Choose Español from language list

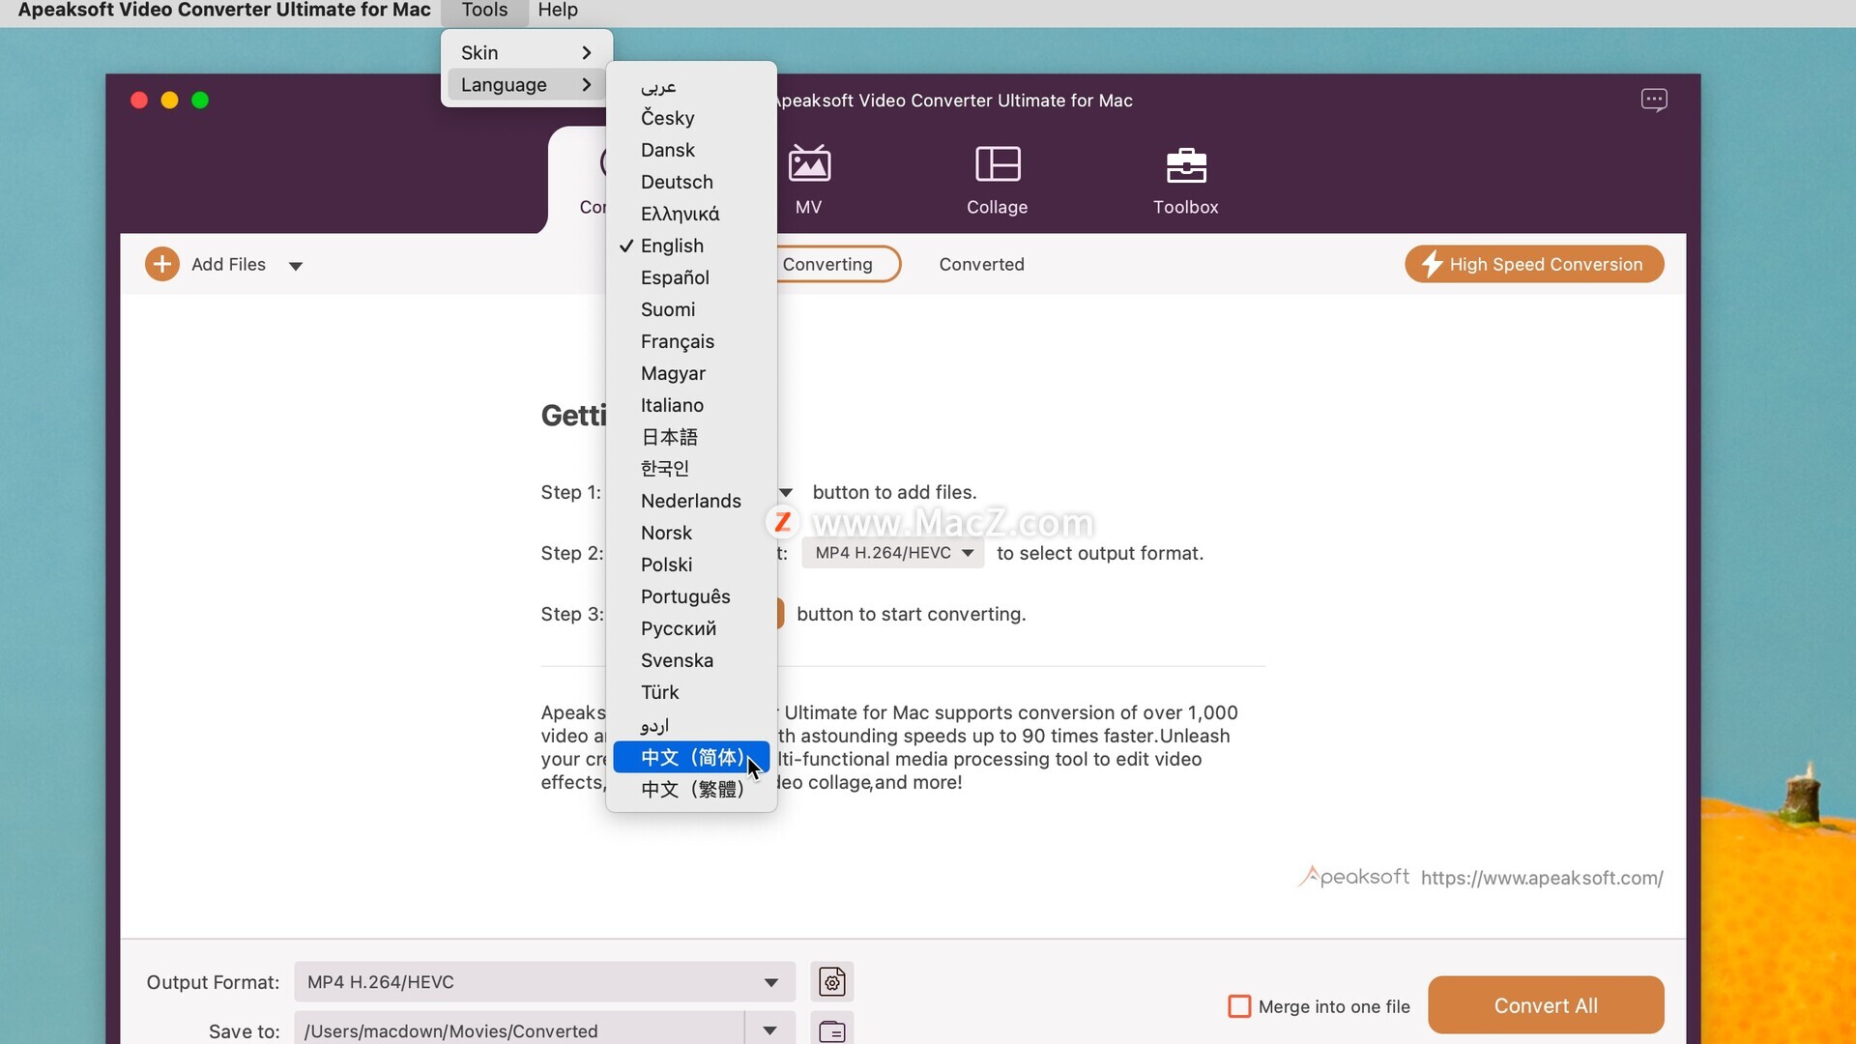tap(691, 277)
